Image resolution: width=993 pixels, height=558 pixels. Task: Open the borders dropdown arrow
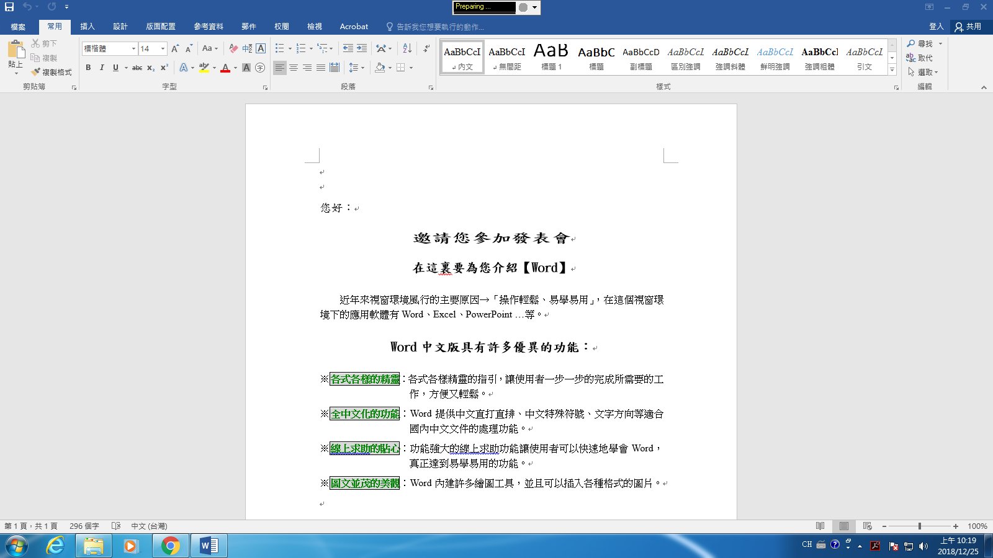pyautogui.click(x=411, y=68)
